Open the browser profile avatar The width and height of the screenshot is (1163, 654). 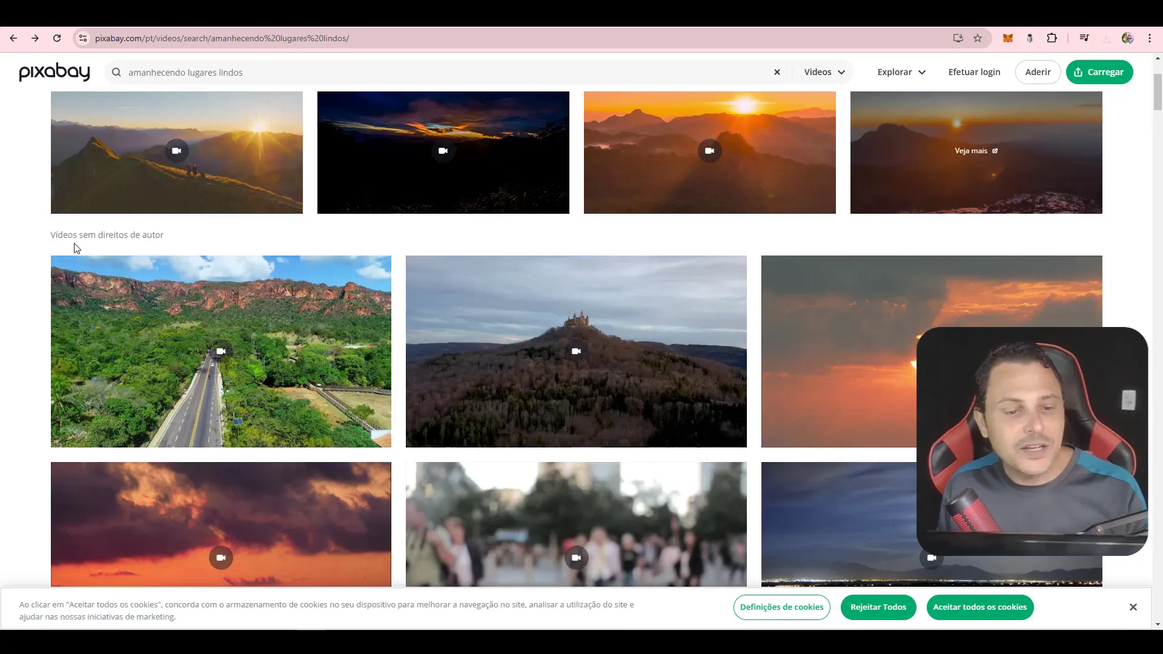(x=1127, y=38)
